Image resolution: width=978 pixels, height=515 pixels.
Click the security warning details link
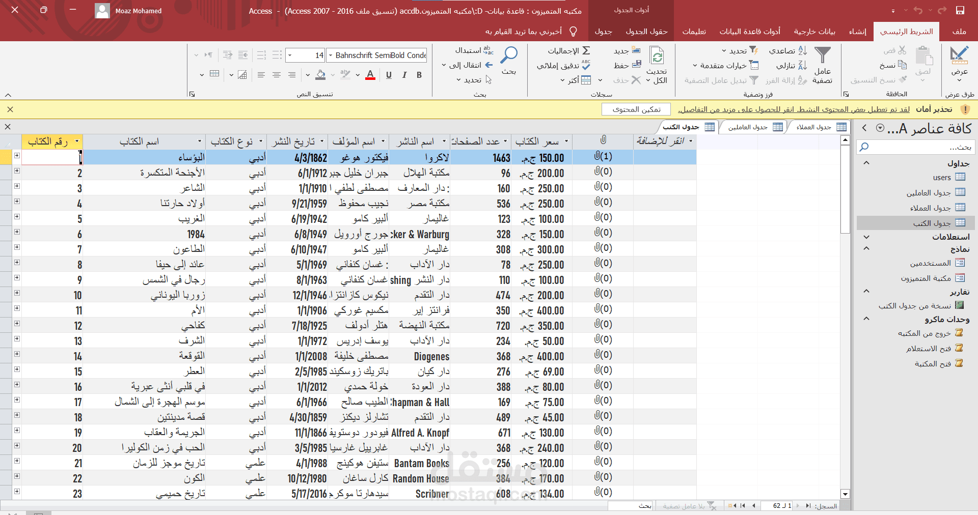click(x=794, y=109)
